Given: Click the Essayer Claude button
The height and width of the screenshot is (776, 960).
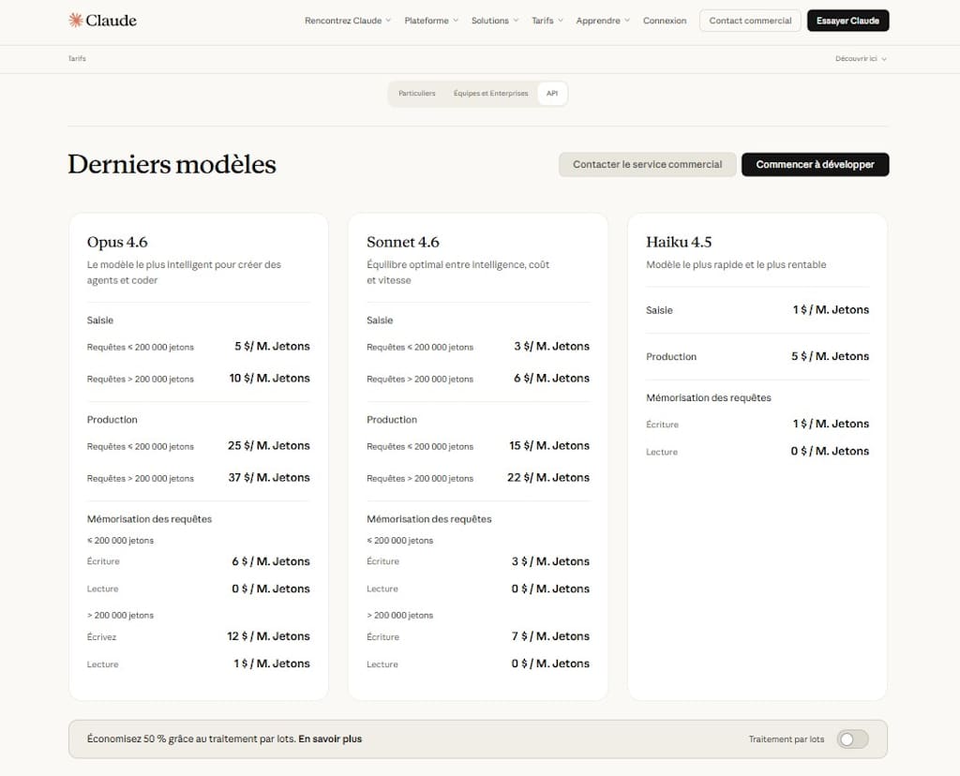Looking at the screenshot, I should [847, 21].
